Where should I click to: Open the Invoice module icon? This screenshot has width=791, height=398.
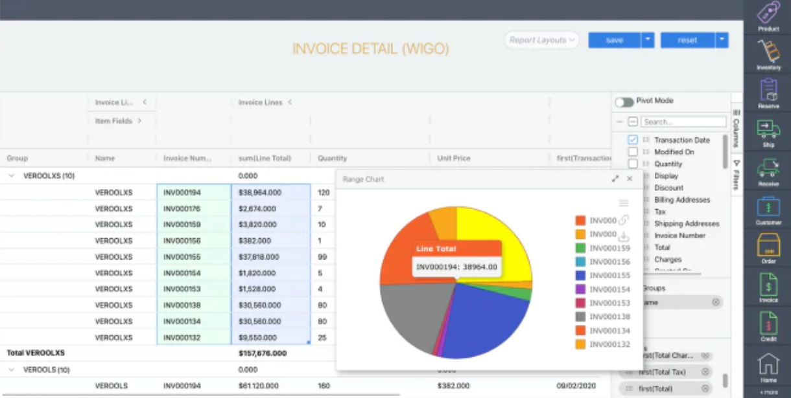point(768,288)
